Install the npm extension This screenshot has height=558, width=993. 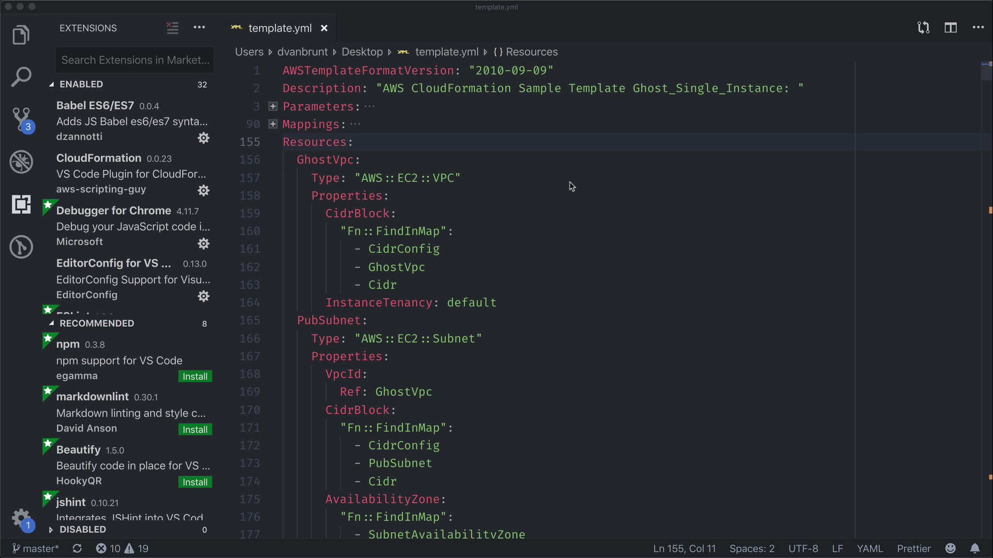pos(195,377)
